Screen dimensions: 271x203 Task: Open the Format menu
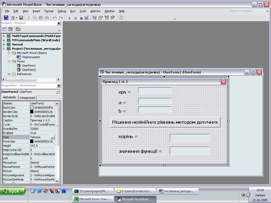49,11
